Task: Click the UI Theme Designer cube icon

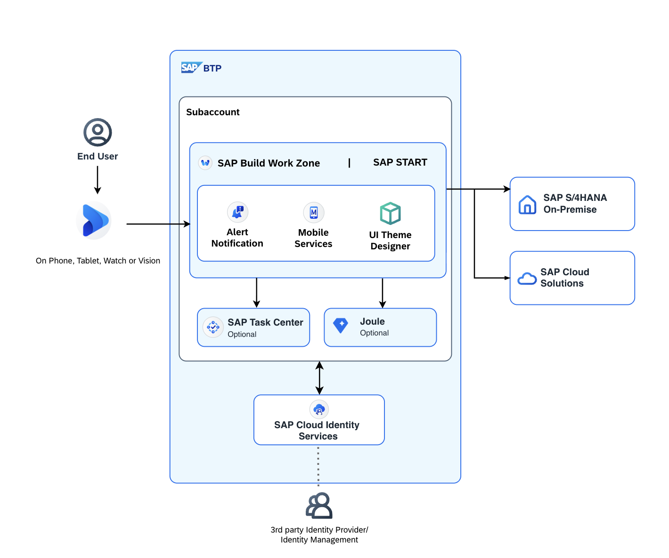Action: pyautogui.click(x=391, y=214)
